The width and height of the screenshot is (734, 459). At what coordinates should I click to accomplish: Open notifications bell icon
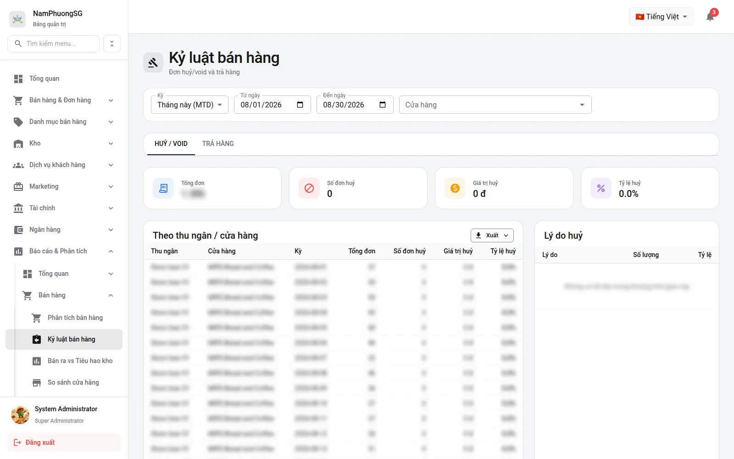[x=710, y=17]
